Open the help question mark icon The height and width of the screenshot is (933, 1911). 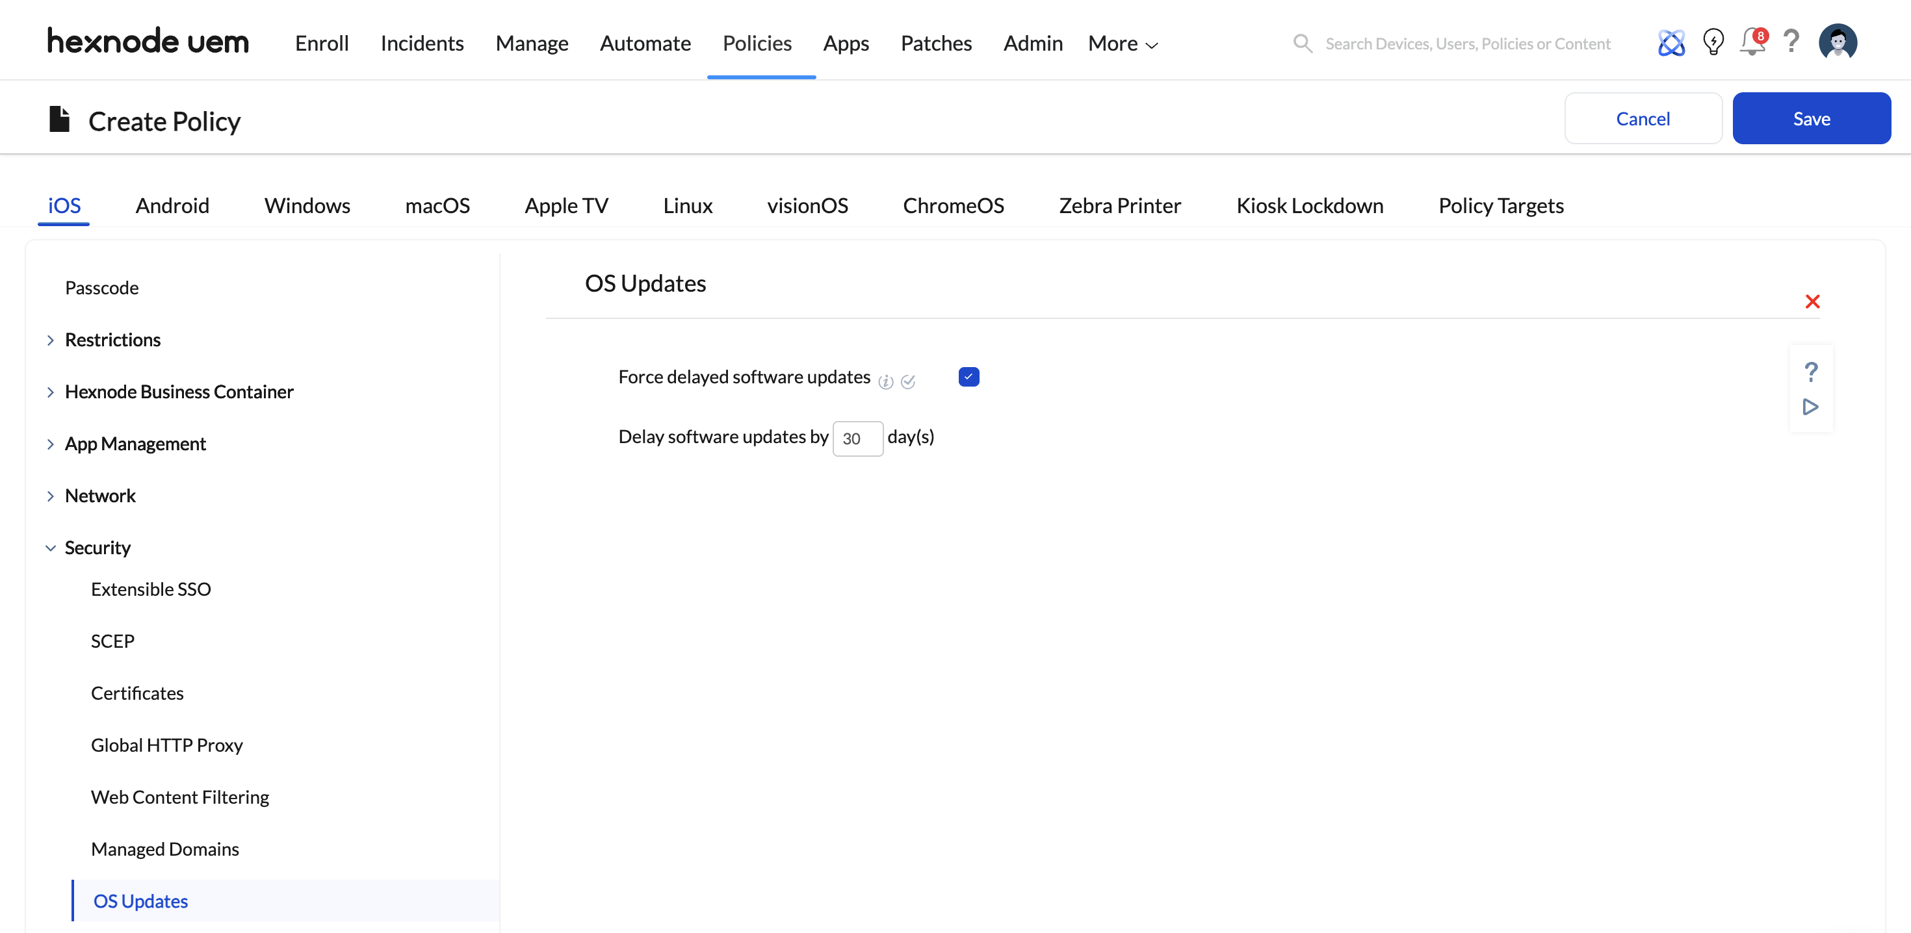1791,42
